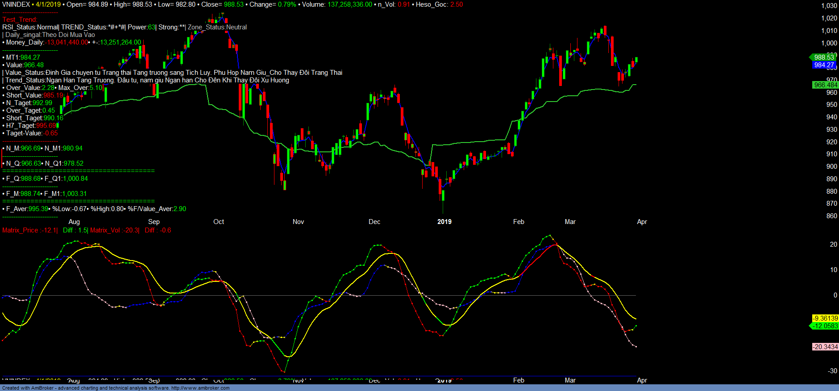This screenshot has height=391, width=839.
Task: Click the 1,030 label on price axis
Action: tap(829, 6)
